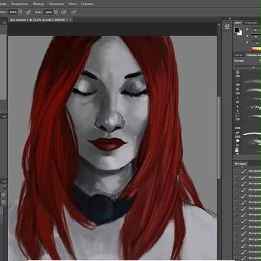Switch to the Цвет panel tab
The height and width of the screenshot is (261, 261).
point(237,22)
